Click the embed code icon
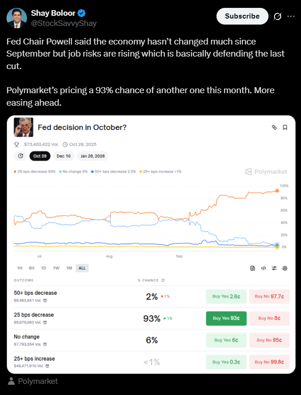 [x=263, y=268]
